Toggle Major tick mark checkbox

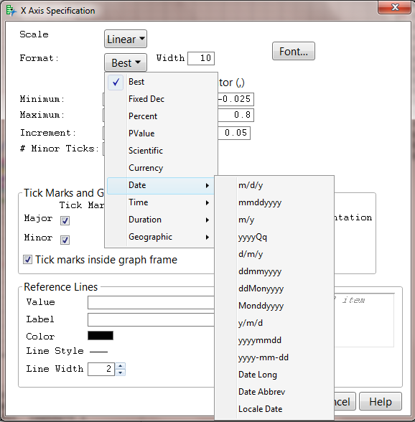(x=65, y=220)
